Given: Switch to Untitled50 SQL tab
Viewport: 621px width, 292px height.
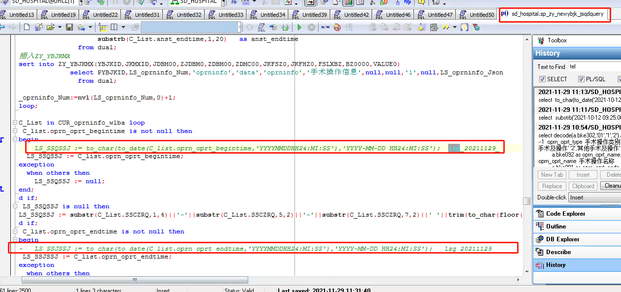Looking at the screenshot, I should pyautogui.click(x=476, y=15).
